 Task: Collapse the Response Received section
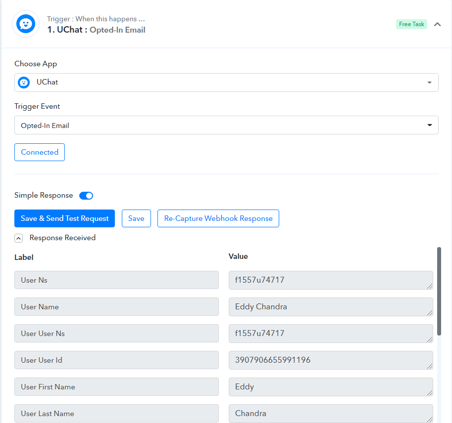point(18,238)
